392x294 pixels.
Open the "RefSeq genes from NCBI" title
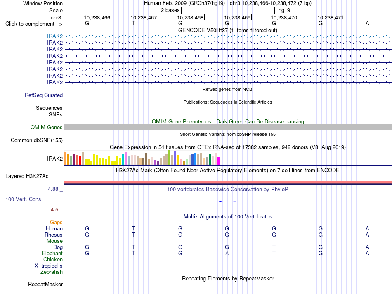[x=228, y=89]
